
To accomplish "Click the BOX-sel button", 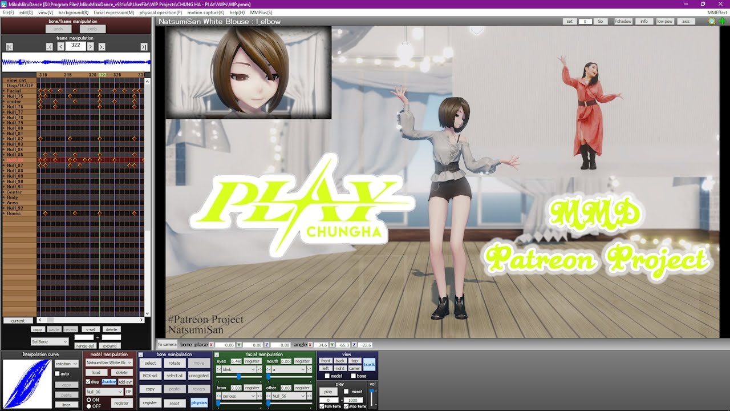I will point(150,376).
